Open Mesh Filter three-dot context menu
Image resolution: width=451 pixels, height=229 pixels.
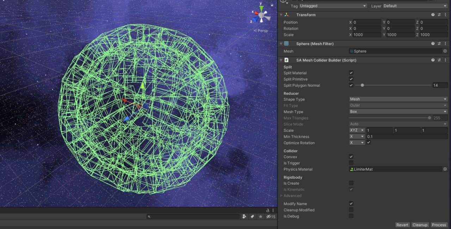[446, 44]
